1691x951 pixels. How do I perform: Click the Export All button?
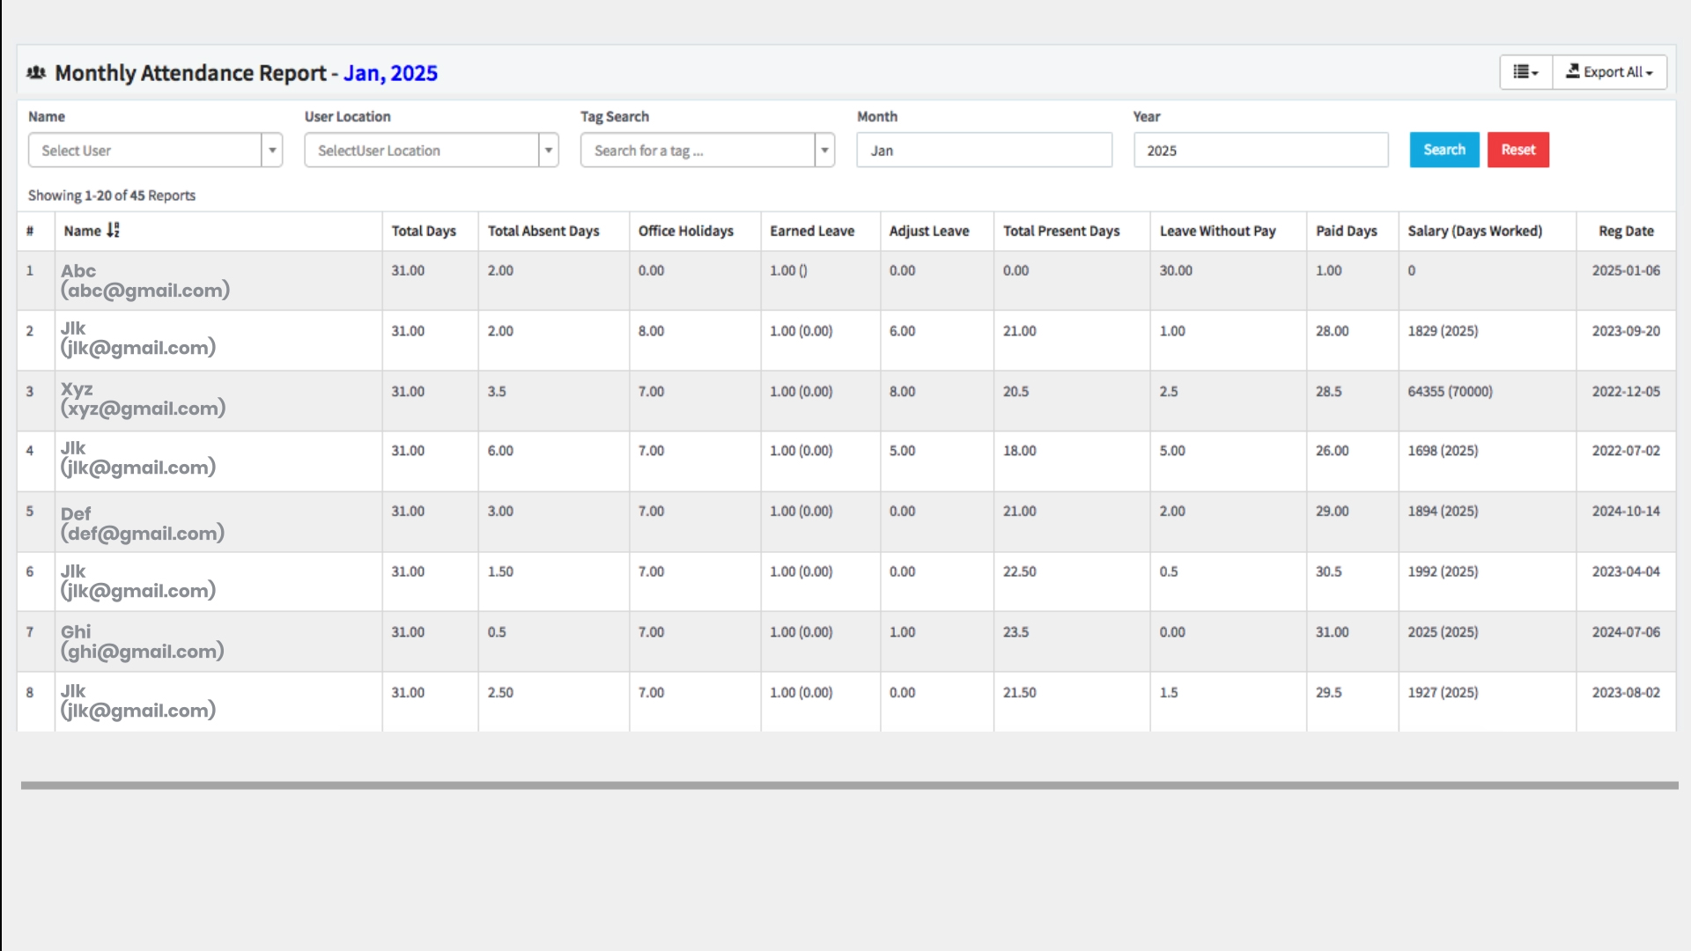click(x=1609, y=72)
